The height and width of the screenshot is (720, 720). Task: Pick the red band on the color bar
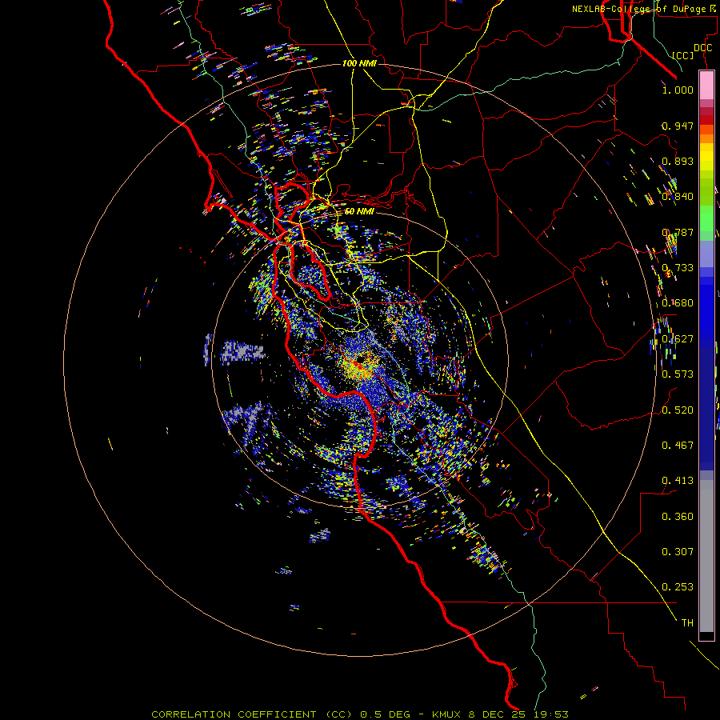[706, 119]
